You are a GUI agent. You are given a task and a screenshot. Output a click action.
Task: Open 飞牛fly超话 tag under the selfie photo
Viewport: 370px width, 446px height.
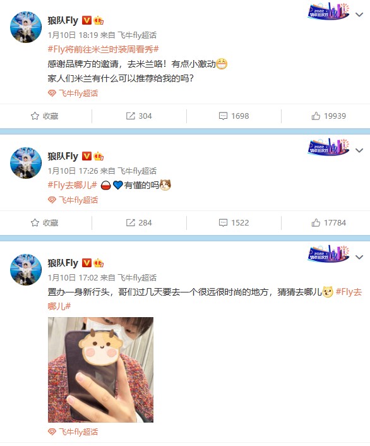73,431
